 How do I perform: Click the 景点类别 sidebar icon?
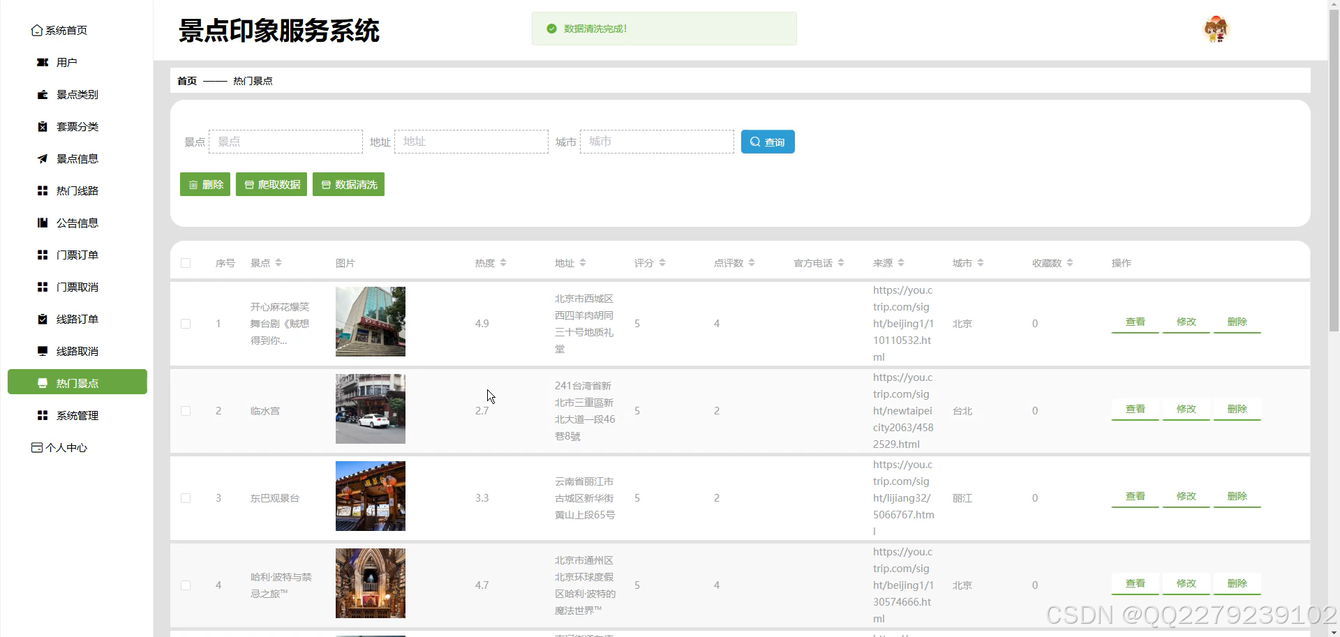pos(43,94)
